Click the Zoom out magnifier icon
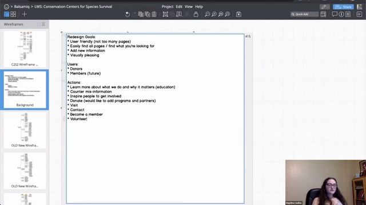This screenshot has height=205, width=366. point(207,14)
